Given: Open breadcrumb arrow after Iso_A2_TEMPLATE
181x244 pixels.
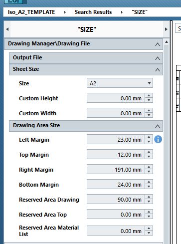Looking at the screenshot, I should tap(65, 12).
